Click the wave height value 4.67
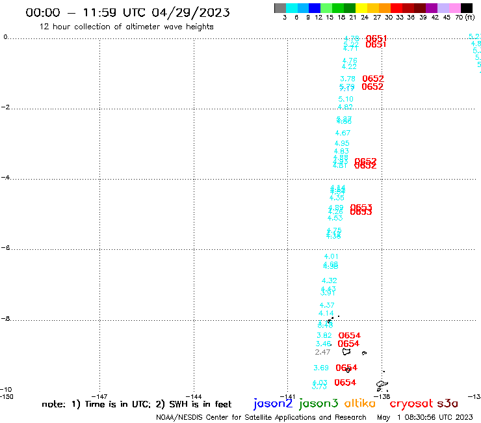This screenshot has width=481, height=423. (x=343, y=133)
